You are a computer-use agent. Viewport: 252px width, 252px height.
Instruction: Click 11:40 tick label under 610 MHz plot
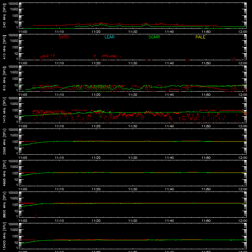(169, 95)
